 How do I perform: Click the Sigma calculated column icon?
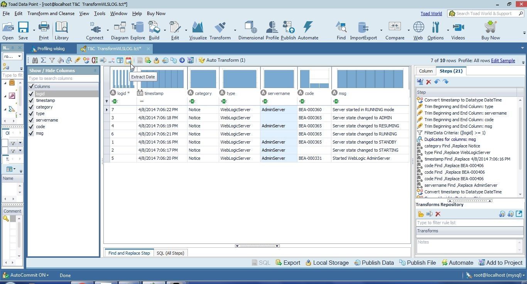[44, 60]
